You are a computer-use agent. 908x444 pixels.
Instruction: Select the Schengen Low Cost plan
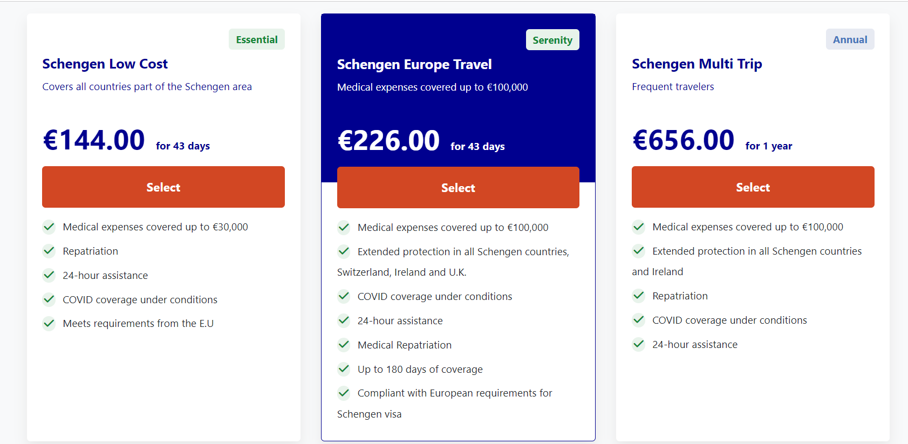click(x=163, y=187)
